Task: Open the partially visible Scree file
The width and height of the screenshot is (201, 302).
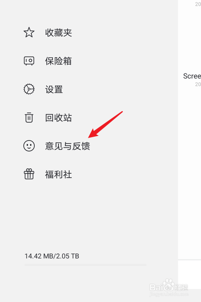Action: pos(192,76)
